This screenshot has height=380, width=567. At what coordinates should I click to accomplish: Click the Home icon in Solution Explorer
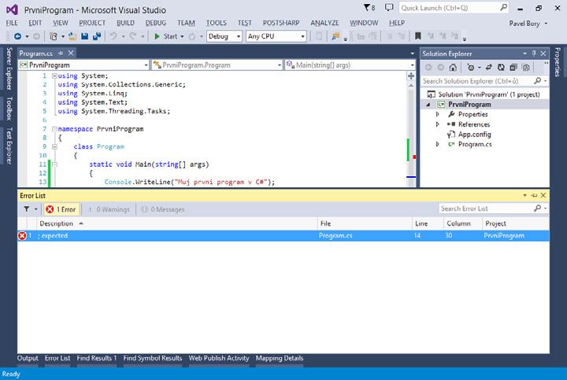[x=452, y=67]
